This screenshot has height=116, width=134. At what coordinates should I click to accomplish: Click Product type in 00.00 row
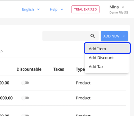click(83, 83)
